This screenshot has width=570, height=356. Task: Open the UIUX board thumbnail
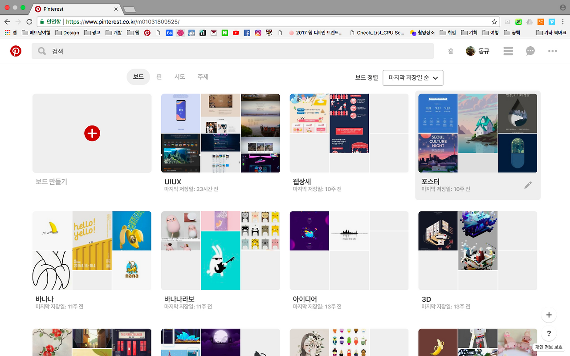(x=220, y=133)
